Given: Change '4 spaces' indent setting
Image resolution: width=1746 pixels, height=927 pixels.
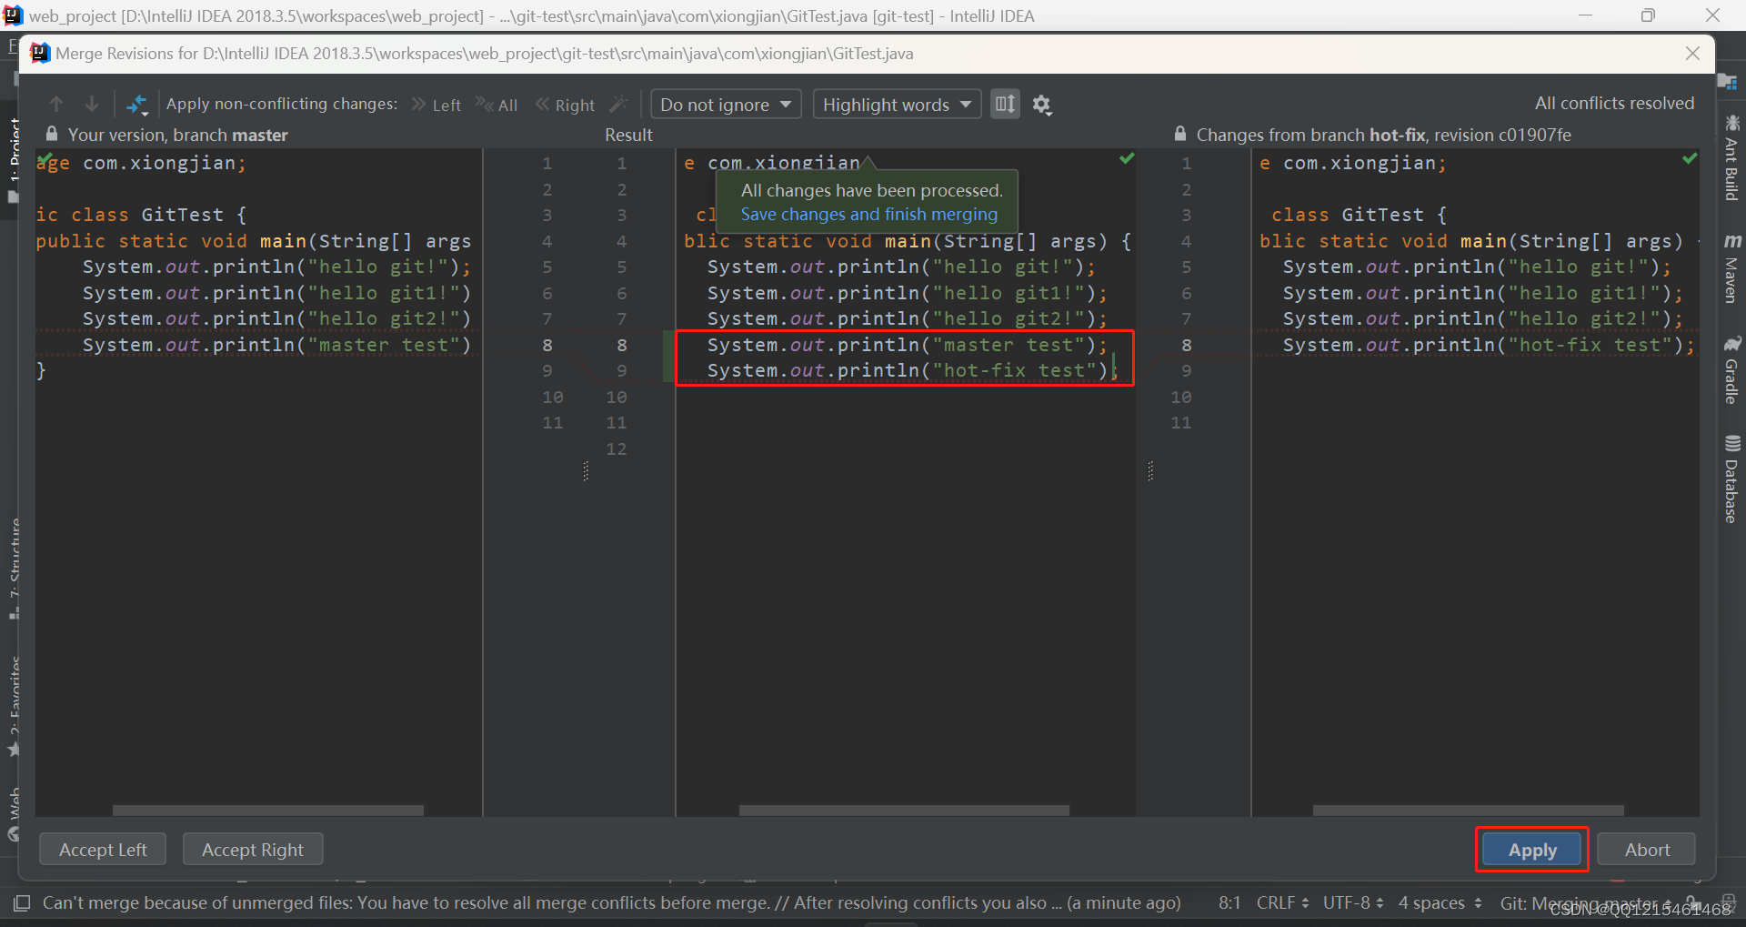Looking at the screenshot, I should pos(1440,902).
